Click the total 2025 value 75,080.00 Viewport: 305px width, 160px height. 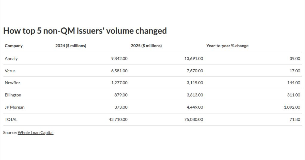(194, 119)
